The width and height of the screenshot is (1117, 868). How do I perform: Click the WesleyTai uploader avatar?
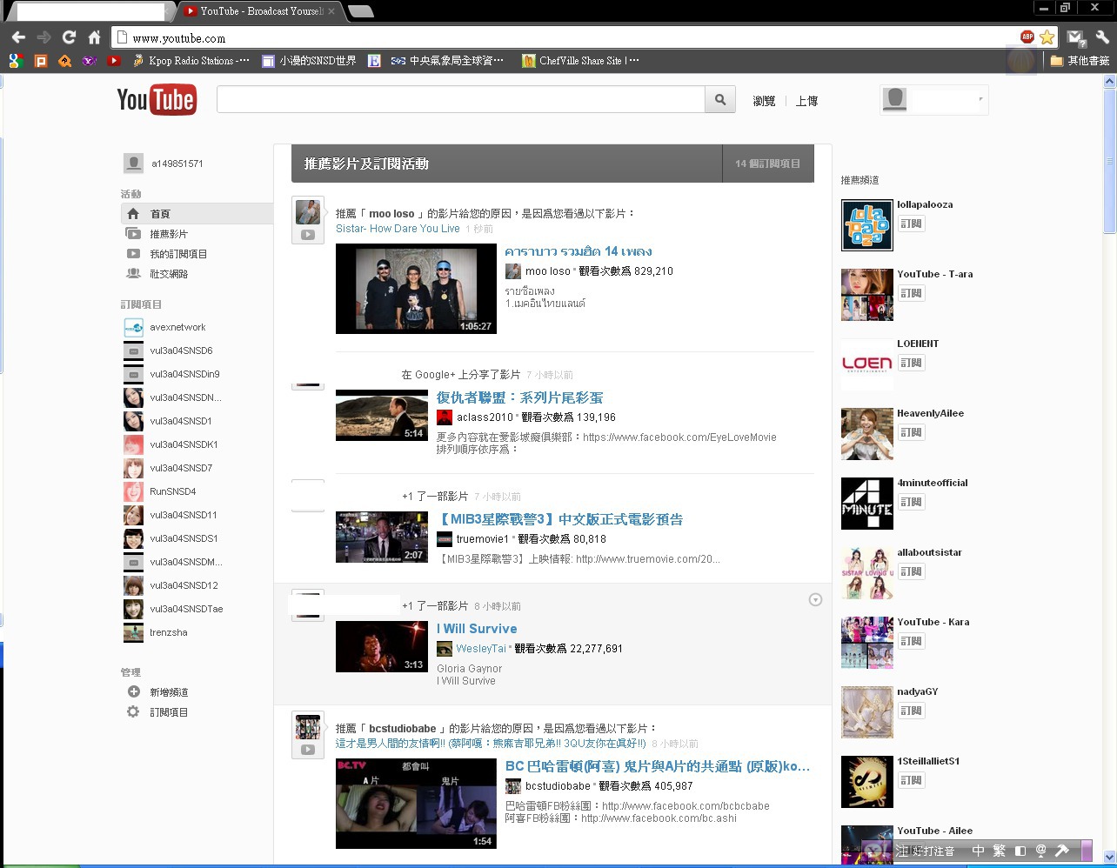[x=445, y=648]
